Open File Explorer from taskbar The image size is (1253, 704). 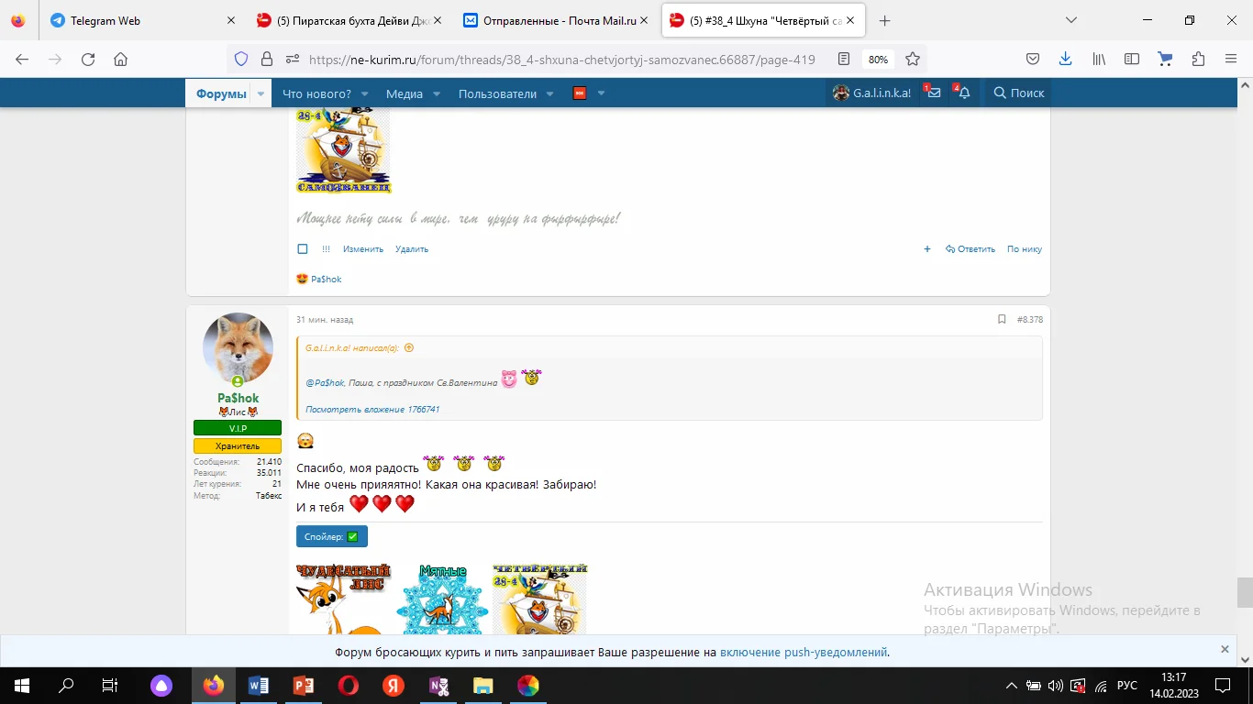(x=482, y=686)
